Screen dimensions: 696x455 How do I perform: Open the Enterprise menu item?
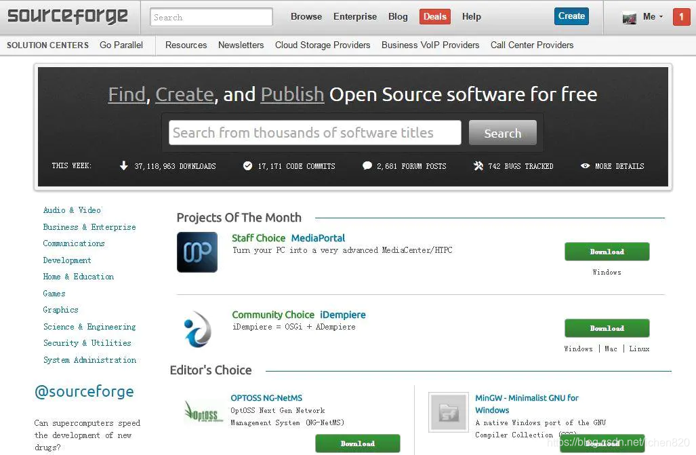355,16
